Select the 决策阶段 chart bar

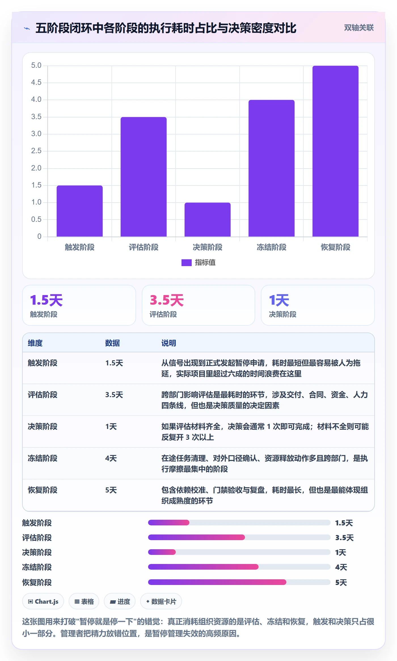pyautogui.click(x=208, y=220)
